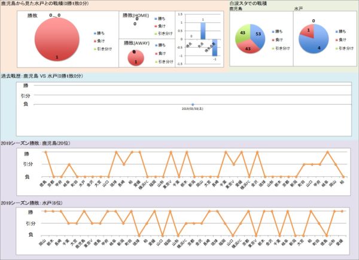
Task: Click heading 2019シーズン勝敗:鹿児島(20位)
Action: [x=35, y=143]
